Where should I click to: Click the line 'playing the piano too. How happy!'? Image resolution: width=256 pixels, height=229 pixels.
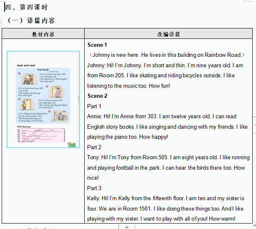coord(128,137)
